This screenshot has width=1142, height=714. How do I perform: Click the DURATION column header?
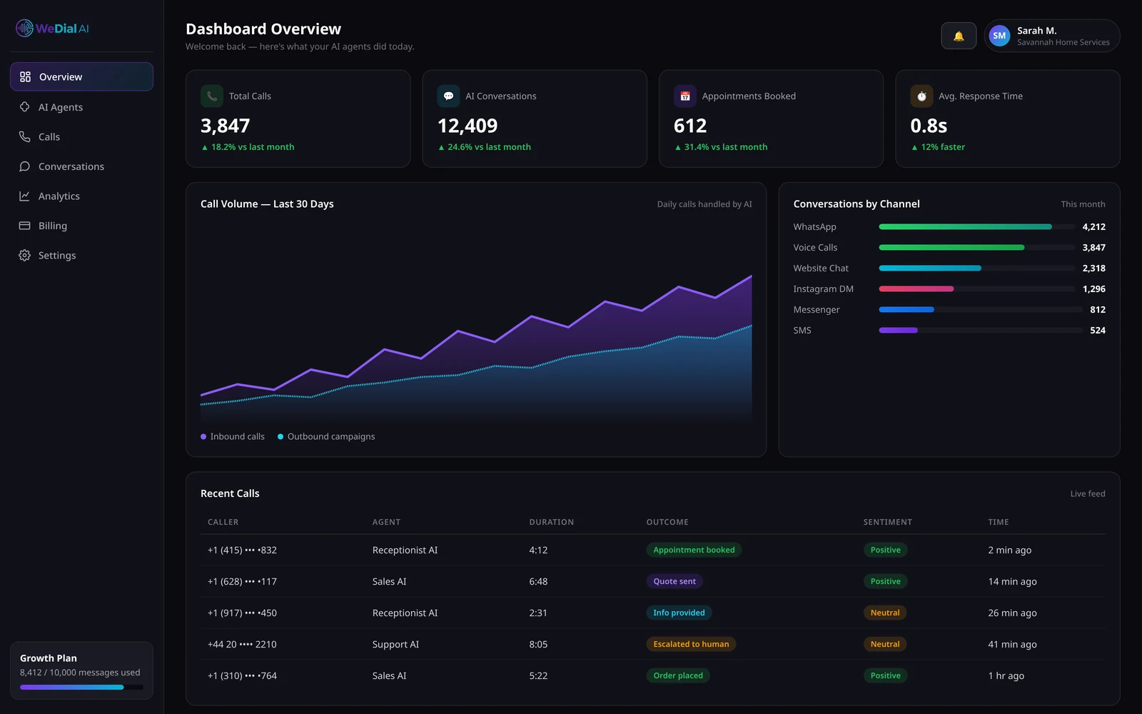[551, 522]
